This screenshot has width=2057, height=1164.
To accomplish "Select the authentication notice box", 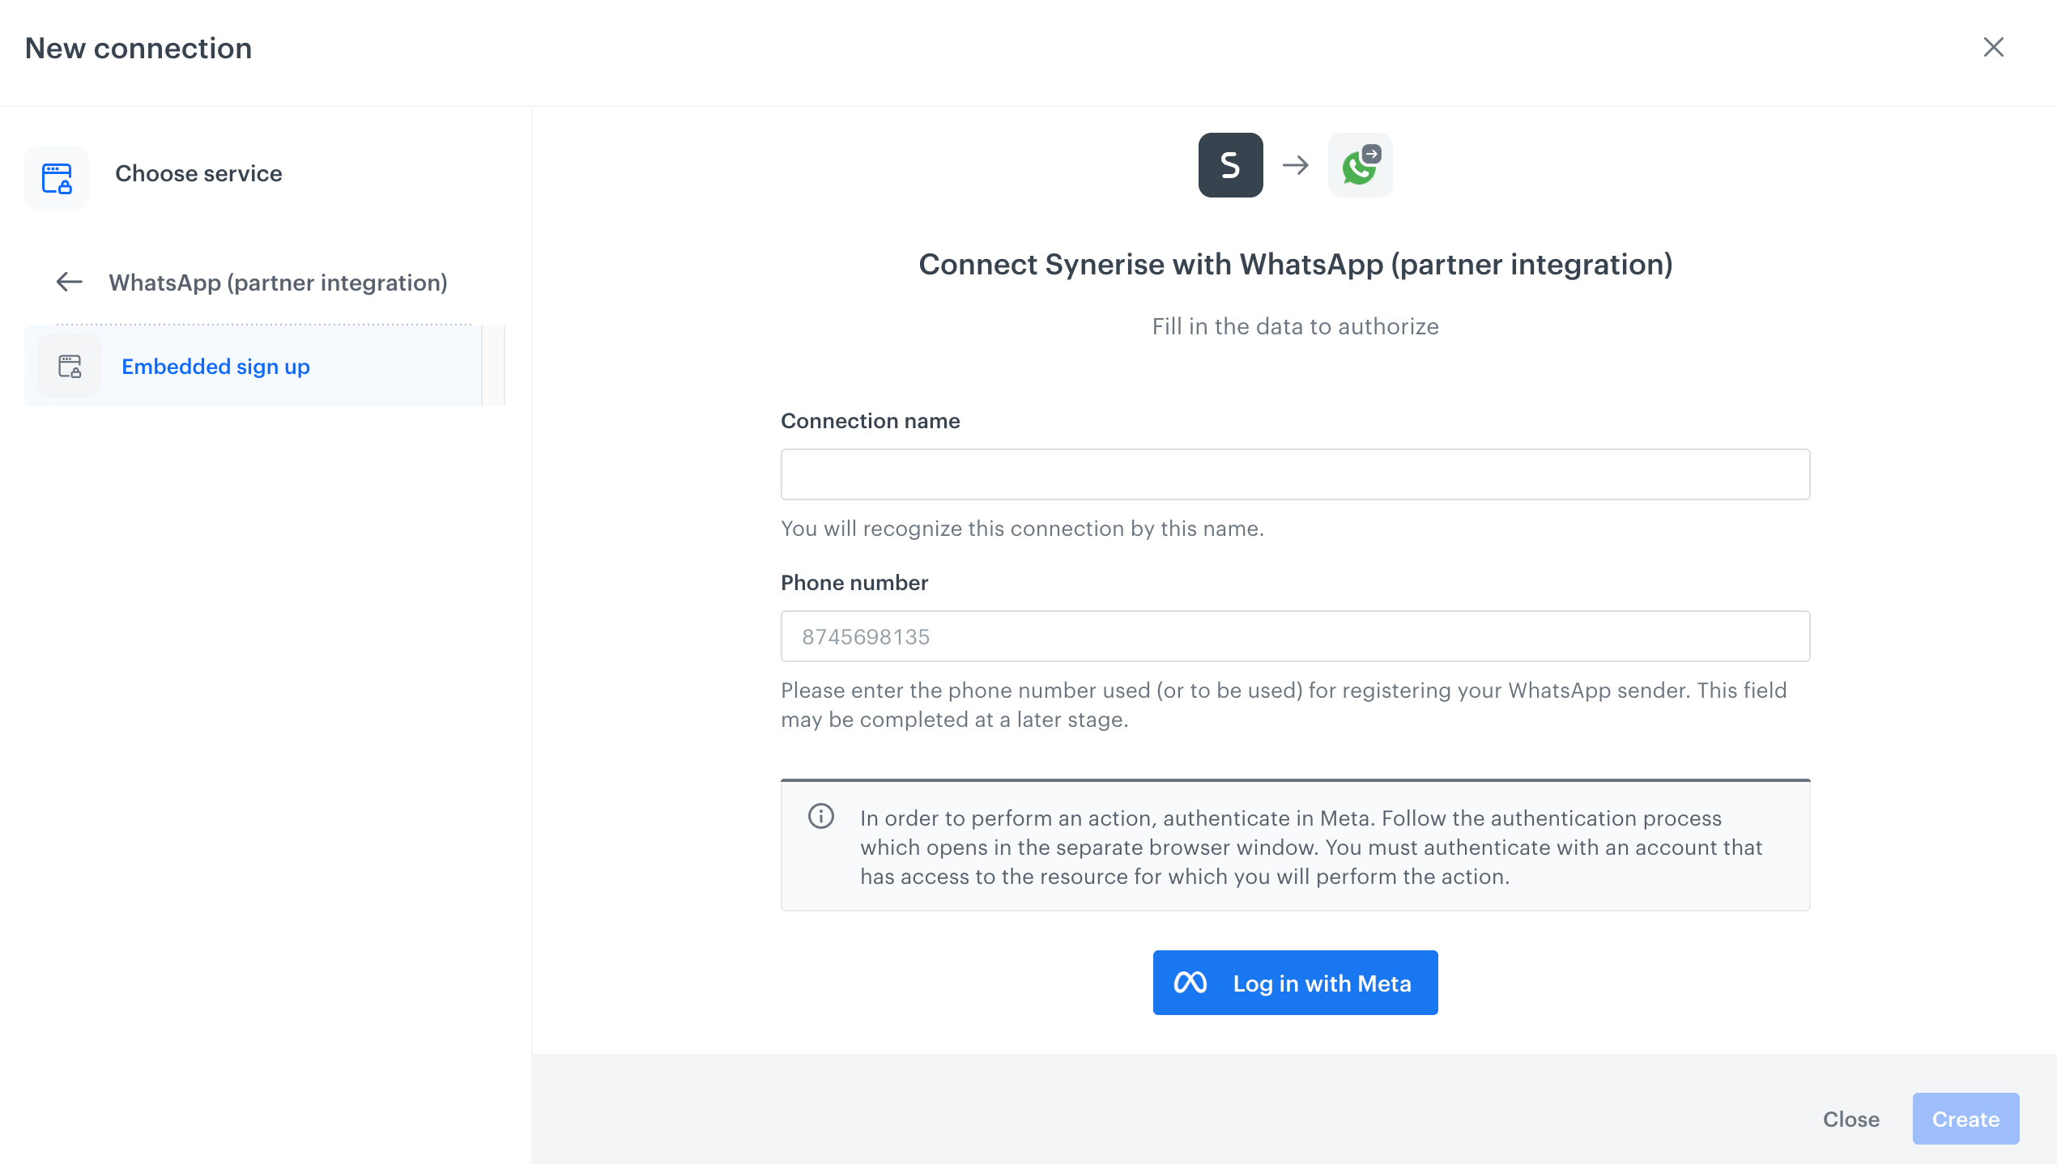I will 1293,846.
